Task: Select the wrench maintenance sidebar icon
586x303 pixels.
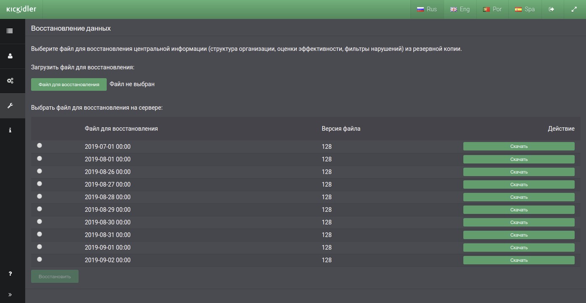Action: pyautogui.click(x=10, y=105)
